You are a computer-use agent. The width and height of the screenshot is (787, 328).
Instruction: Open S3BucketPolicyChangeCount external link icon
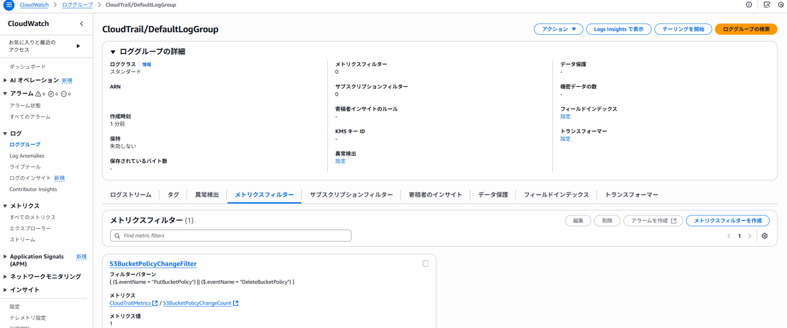pyautogui.click(x=235, y=303)
